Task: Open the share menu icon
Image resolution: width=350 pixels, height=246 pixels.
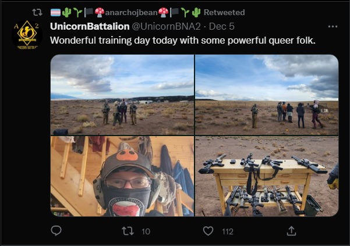Action: point(291,231)
